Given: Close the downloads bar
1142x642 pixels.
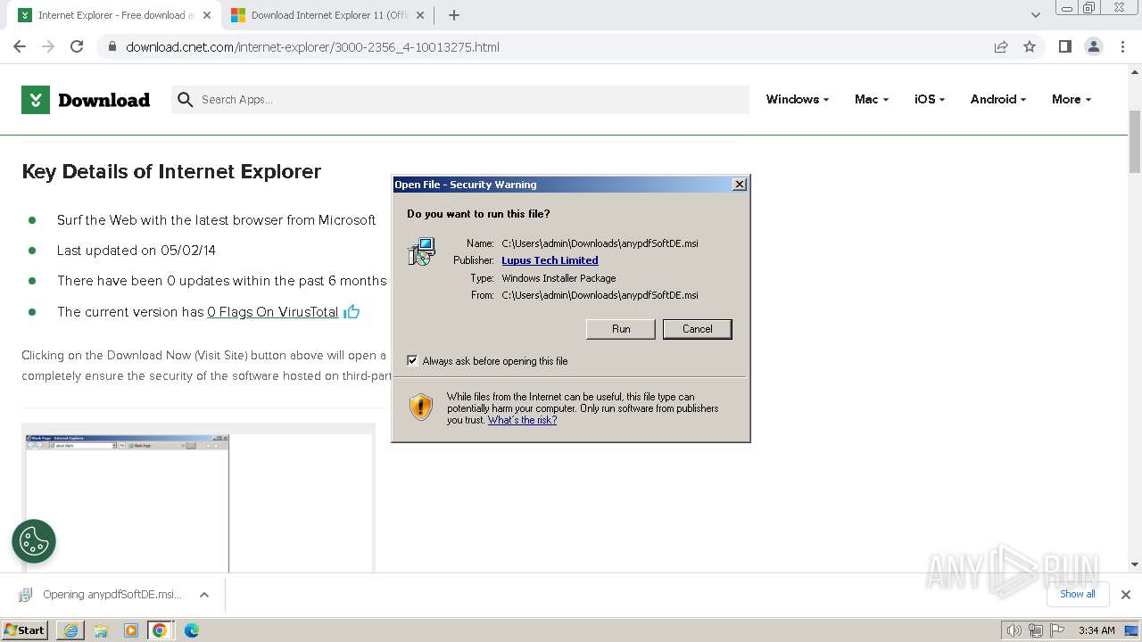Looking at the screenshot, I should point(1125,595).
